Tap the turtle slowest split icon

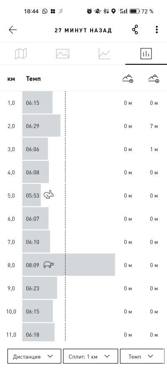tap(49, 265)
